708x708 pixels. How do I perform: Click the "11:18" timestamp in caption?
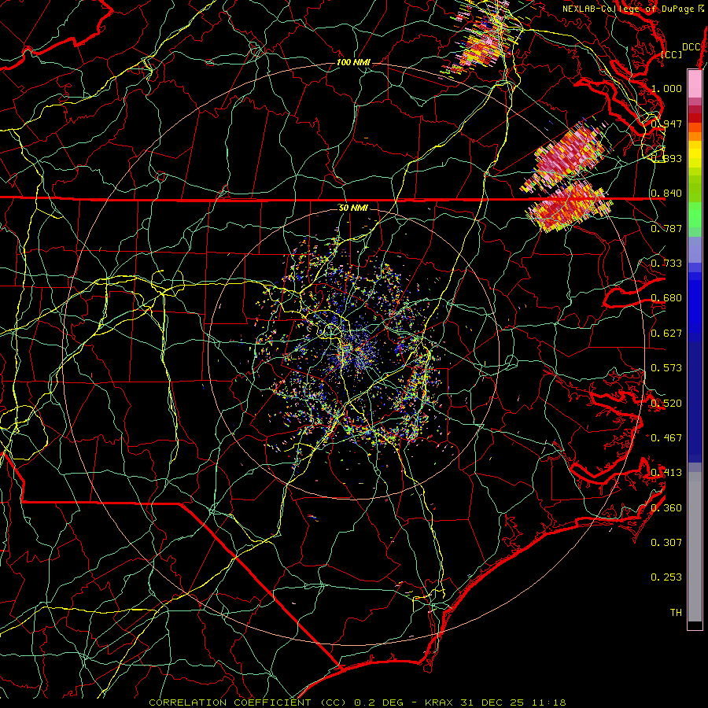pyautogui.click(x=548, y=702)
